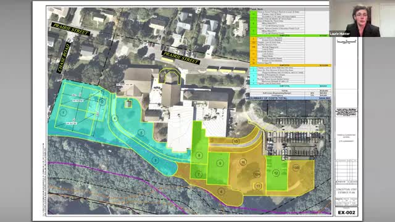Click the orange SUBTOTAL row in cost table
Viewport: 395px width, 222px height.
pyautogui.click(x=290, y=65)
